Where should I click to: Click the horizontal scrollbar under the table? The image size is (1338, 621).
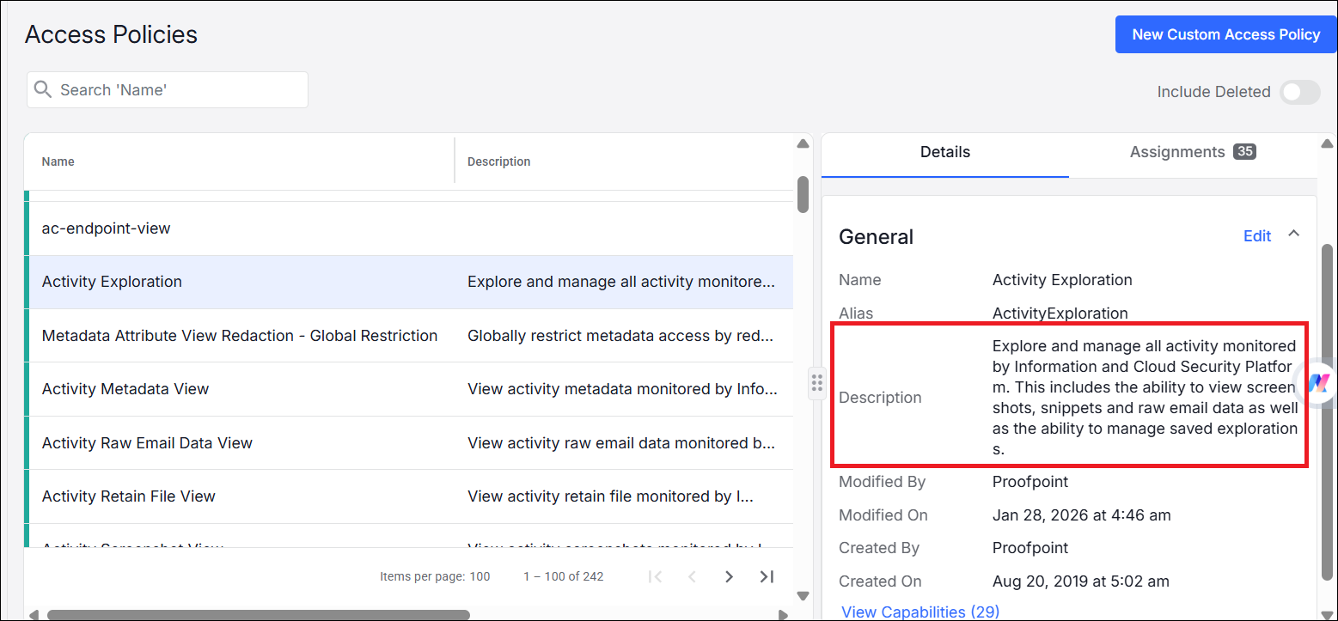coord(258,615)
